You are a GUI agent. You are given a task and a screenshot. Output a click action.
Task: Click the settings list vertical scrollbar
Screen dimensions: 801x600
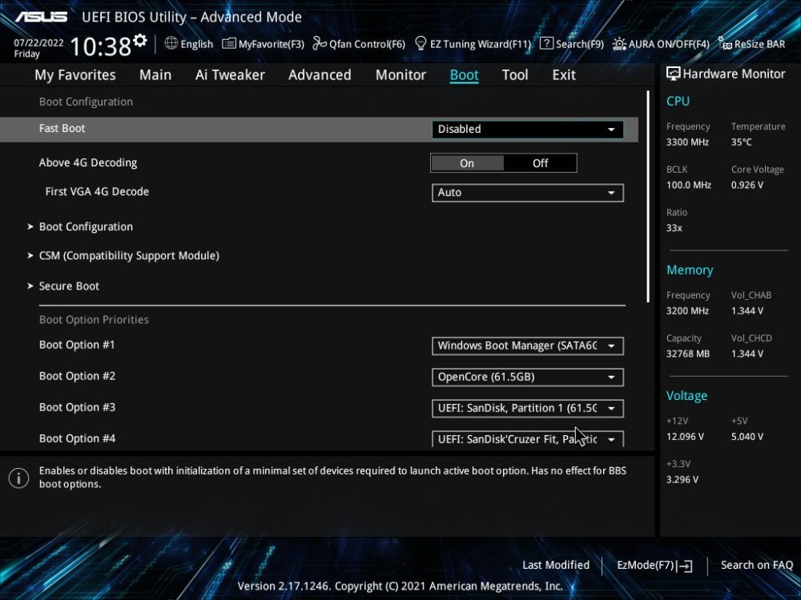tap(648, 197)
